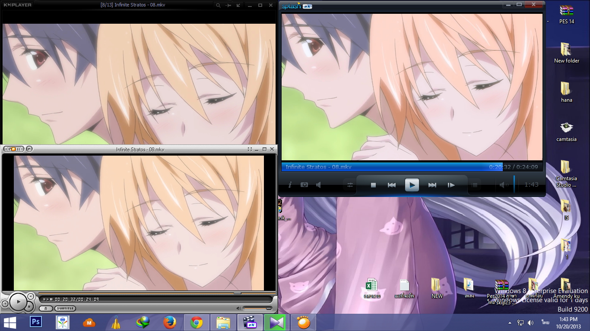Viewport: 590px width, 331px height.
Task: Take a snapshot with Splash camera icon
Action: (x=305, y=185)
